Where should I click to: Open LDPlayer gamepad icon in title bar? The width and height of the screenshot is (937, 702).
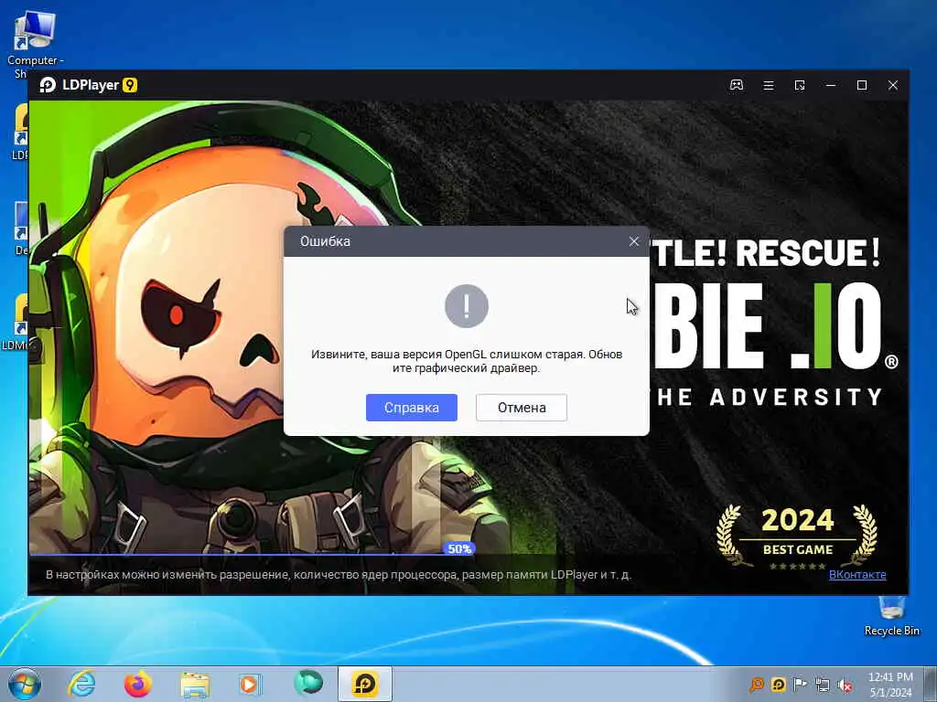click(737, 85)
